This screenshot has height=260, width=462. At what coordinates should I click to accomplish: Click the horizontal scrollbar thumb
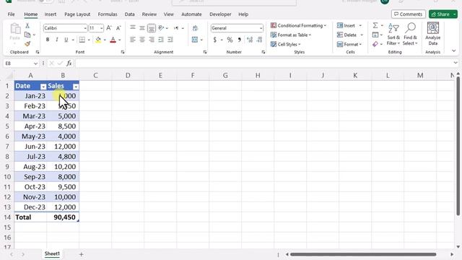[x=363, y=254]
